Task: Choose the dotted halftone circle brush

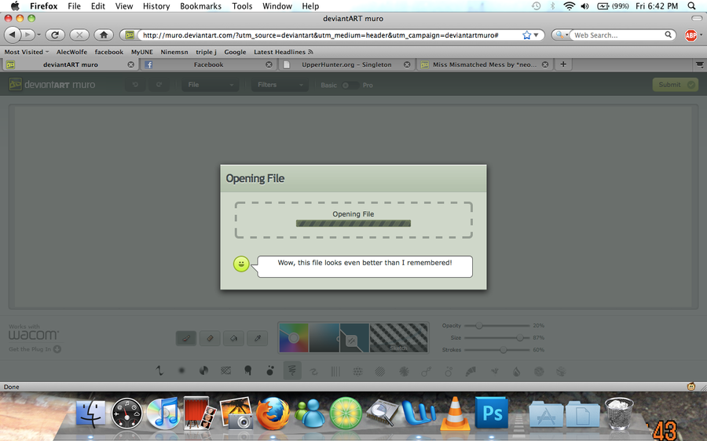Action: point(357,371)
